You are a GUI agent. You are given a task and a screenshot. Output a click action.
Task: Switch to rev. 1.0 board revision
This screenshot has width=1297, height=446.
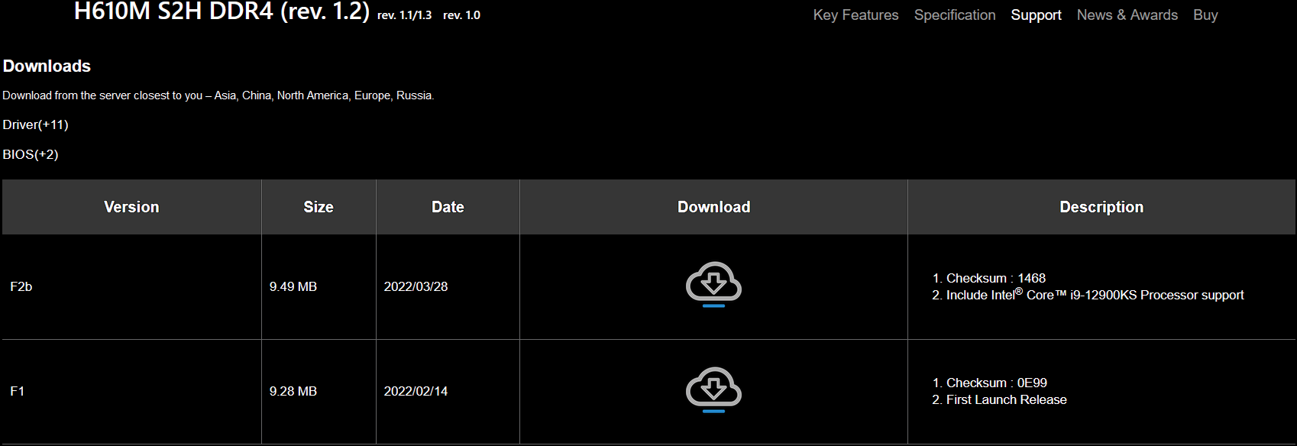click(461, 15)
